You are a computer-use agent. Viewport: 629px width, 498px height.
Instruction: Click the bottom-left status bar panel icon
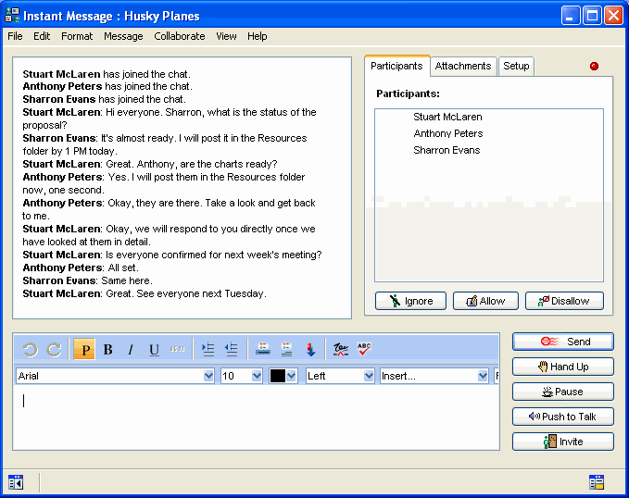[16, 481]
